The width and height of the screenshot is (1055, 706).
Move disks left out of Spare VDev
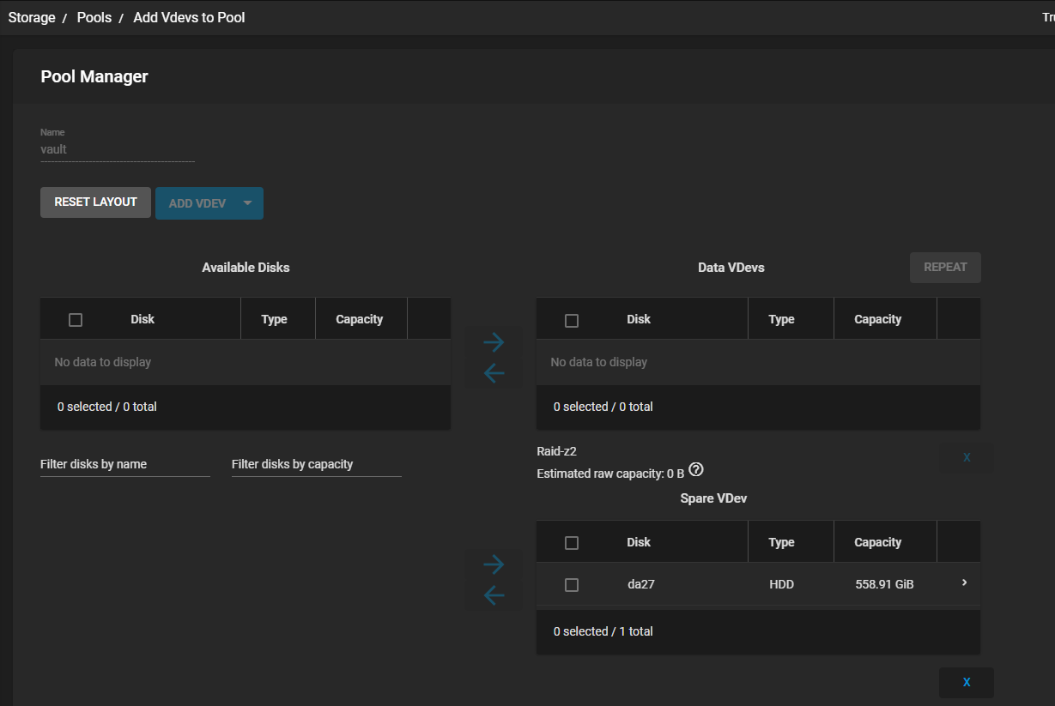pos(494,595)
